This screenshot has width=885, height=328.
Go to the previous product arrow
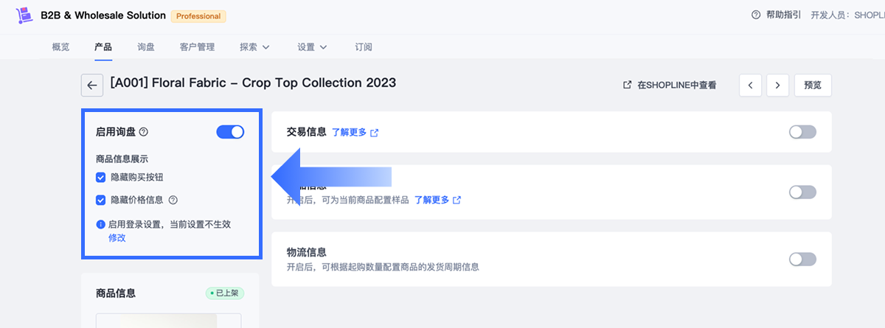(x=750, y=86)
